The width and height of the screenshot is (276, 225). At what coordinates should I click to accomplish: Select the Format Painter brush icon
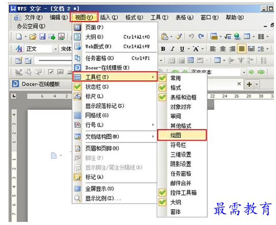(179, 36)
